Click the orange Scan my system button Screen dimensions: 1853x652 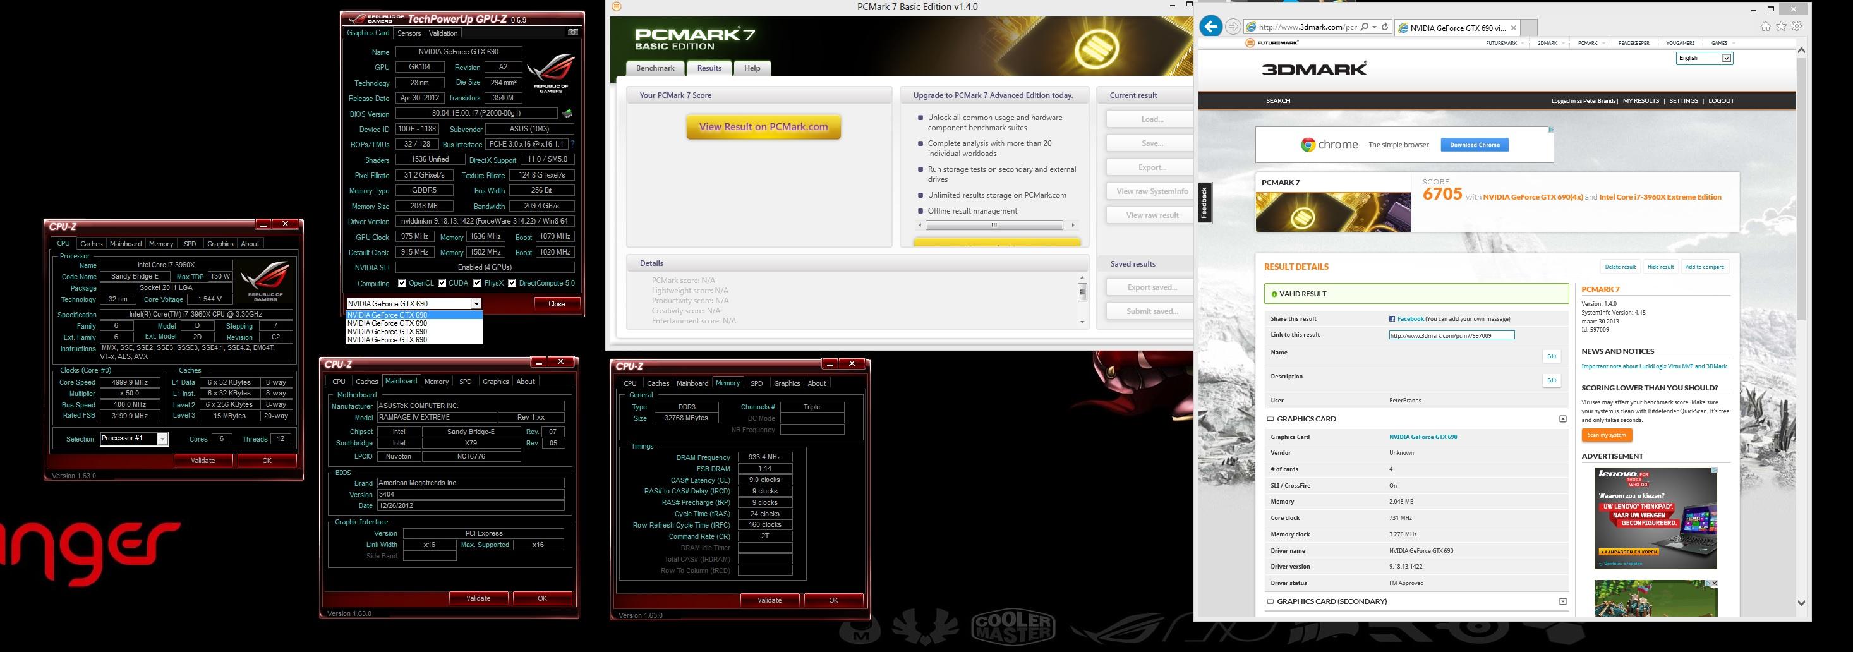coord(1606,435)
